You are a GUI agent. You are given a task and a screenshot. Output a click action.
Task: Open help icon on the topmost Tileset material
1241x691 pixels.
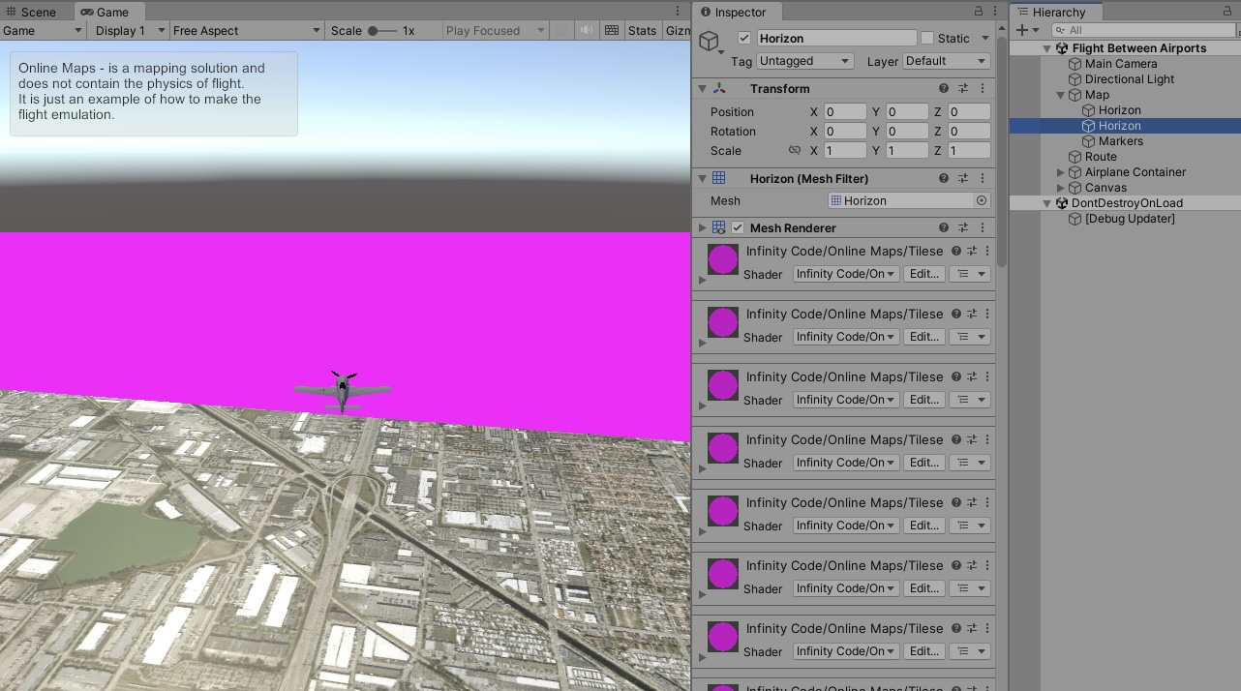coord(956,251)
